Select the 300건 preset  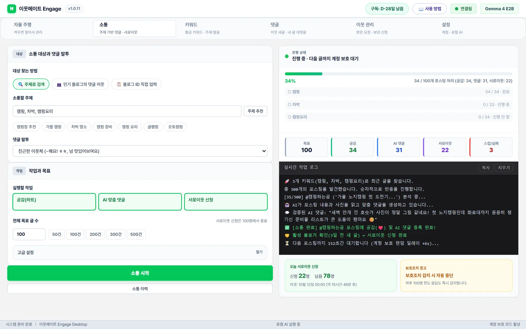(x=116, y=234)
